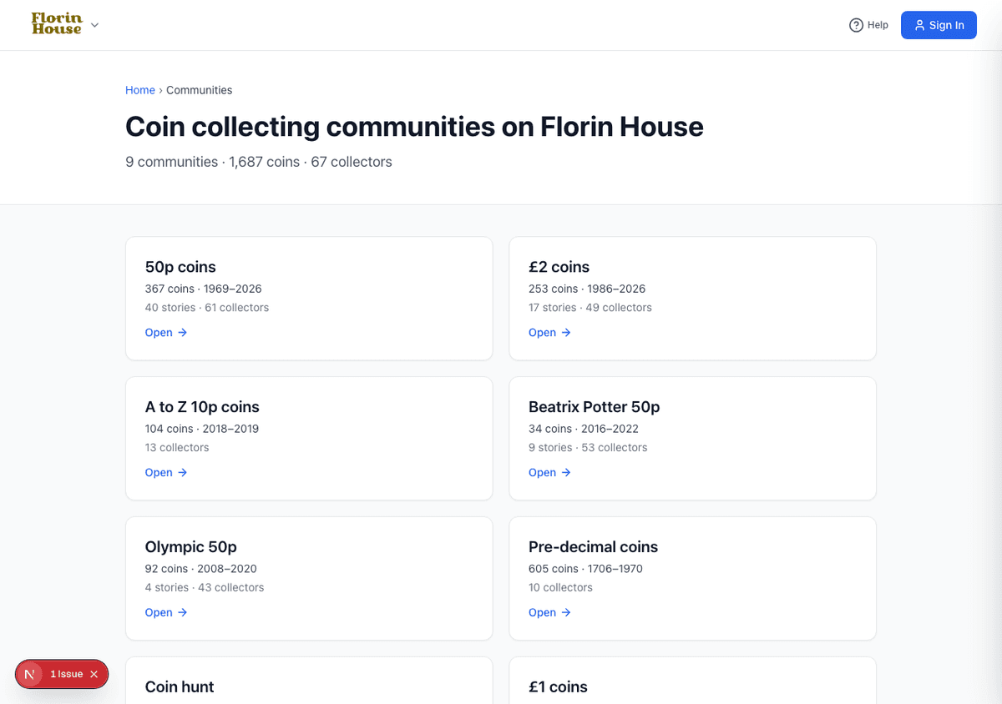Click the A to Z 10p coins title
The width and height of the screenshot is (1002, 704).
pos(202,407)
